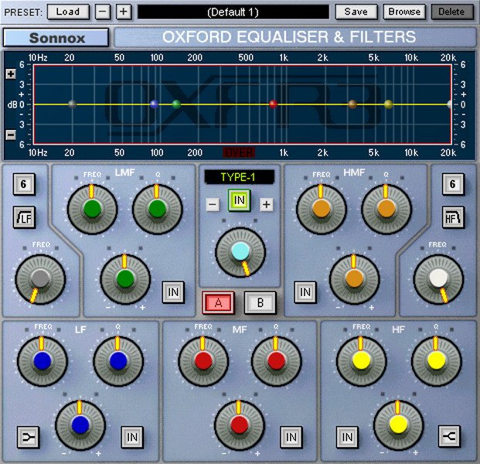
Task: Click the minus zoom icon beside graph
Action: [x=11, y=135]
